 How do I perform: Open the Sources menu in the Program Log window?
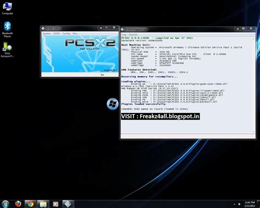tap(133, 35)
